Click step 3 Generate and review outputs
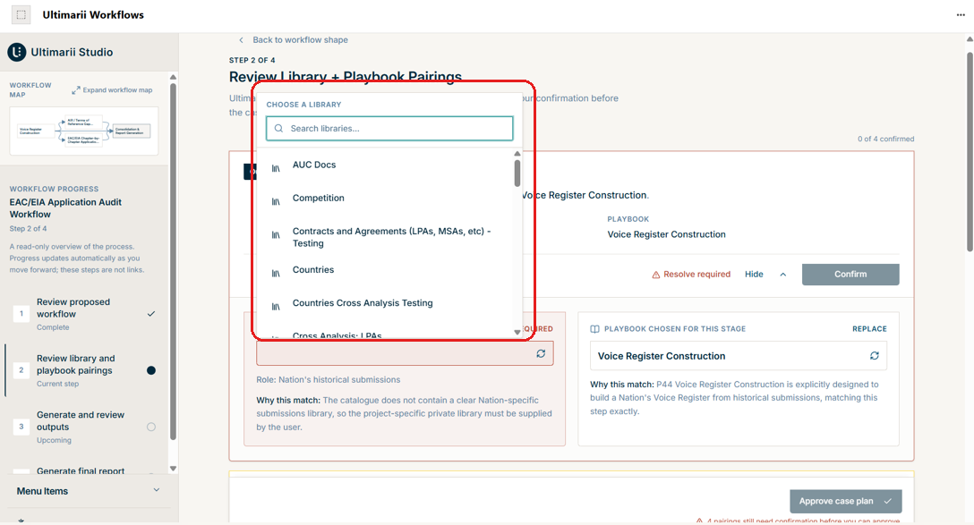Screen dimensions: 974x525 click(85, 427)
